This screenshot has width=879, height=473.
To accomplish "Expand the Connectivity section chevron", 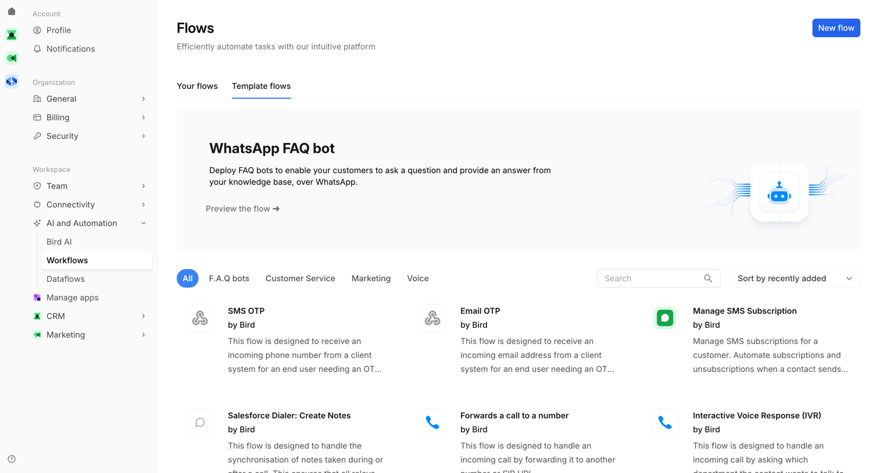I will click(x=144, y=205).
